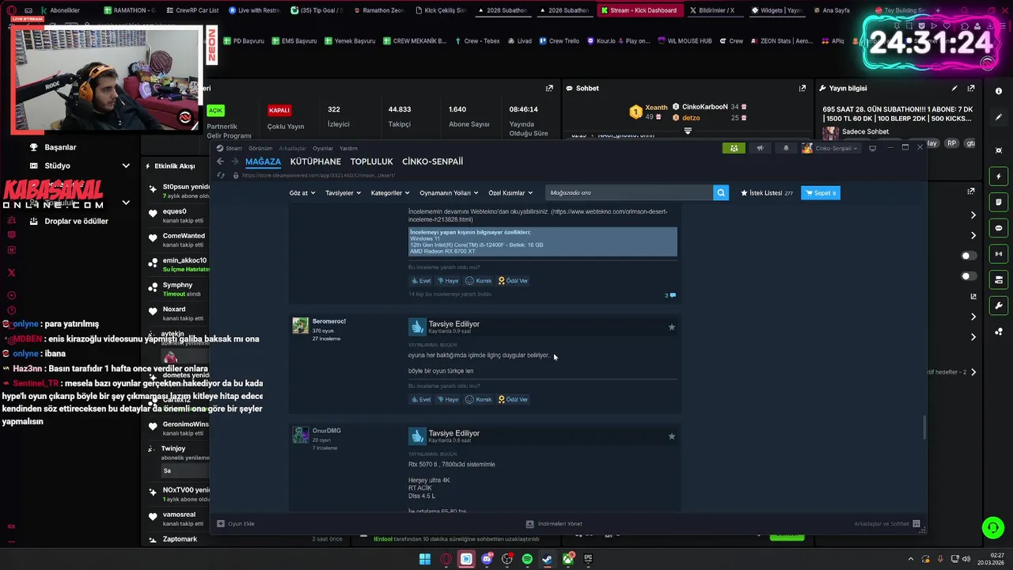Viewport: 1013px width, 570px height.
Task: Open the Cinko-Senpaii account dropdown
Action: click(830, 148)
